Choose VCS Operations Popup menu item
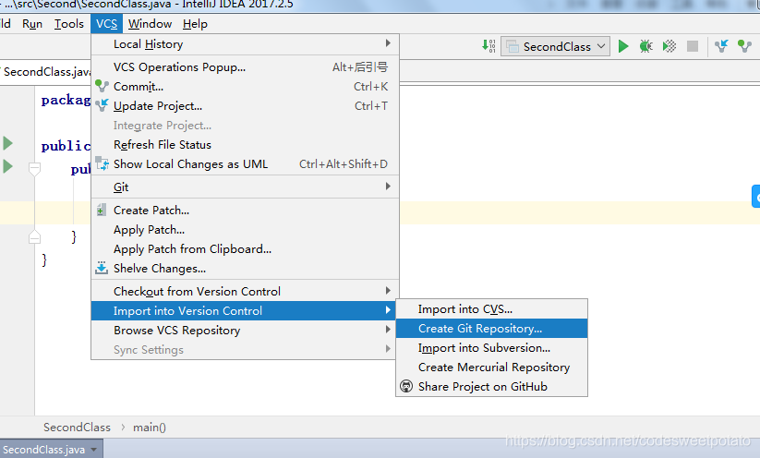Image resolution: width=760 pixels, height=458 pixels. [x=245, y=66]
